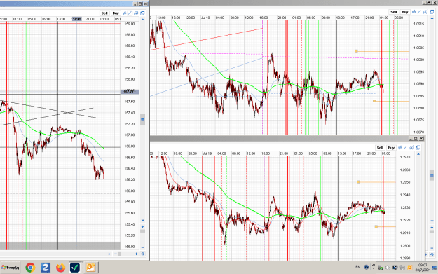Viewport: 438px width, 274px height.
Task: Click 159.00 price label on left chart
Action: pos(130,24)
